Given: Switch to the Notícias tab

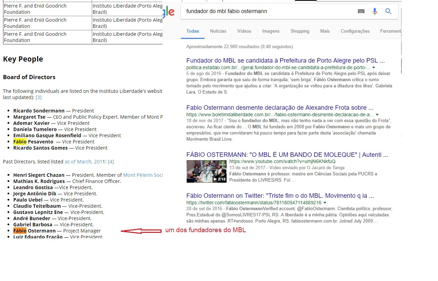Looking at the screenshot, I should (218, 31).
